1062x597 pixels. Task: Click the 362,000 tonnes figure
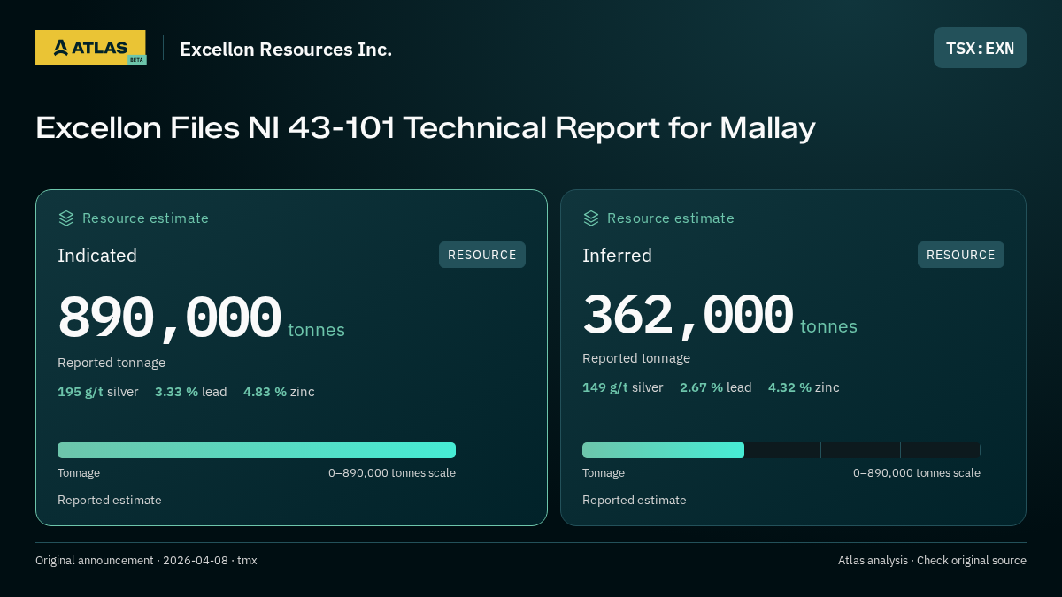coord(720,315)
